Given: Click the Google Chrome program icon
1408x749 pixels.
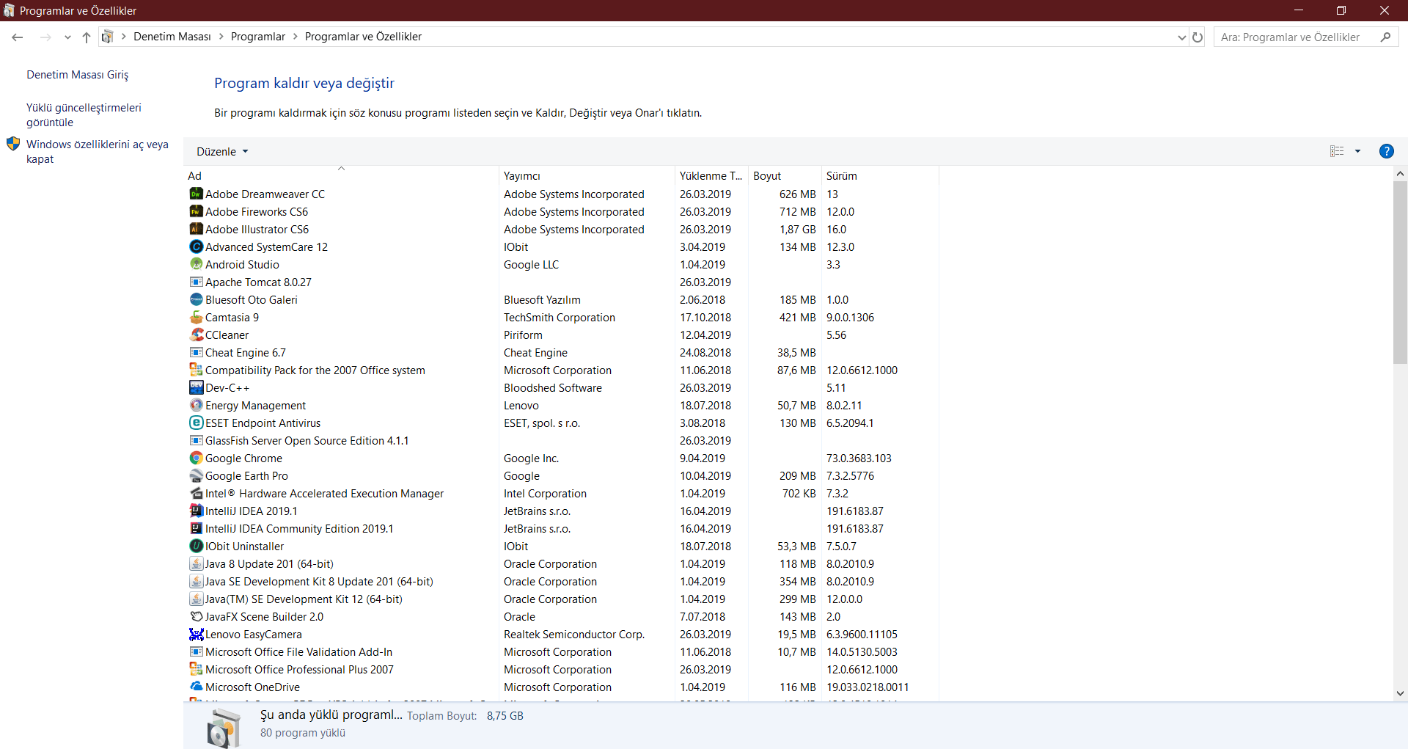Looking at the screenshot, I should (196, 458).
